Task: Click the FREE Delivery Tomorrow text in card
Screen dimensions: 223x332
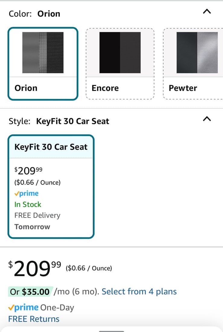Action: (37, 221)
